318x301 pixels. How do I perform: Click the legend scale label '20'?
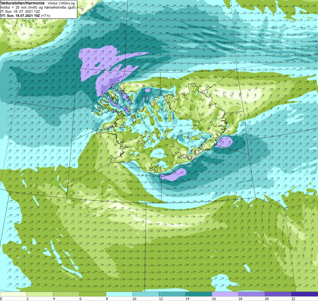click(x=266, y=298)
